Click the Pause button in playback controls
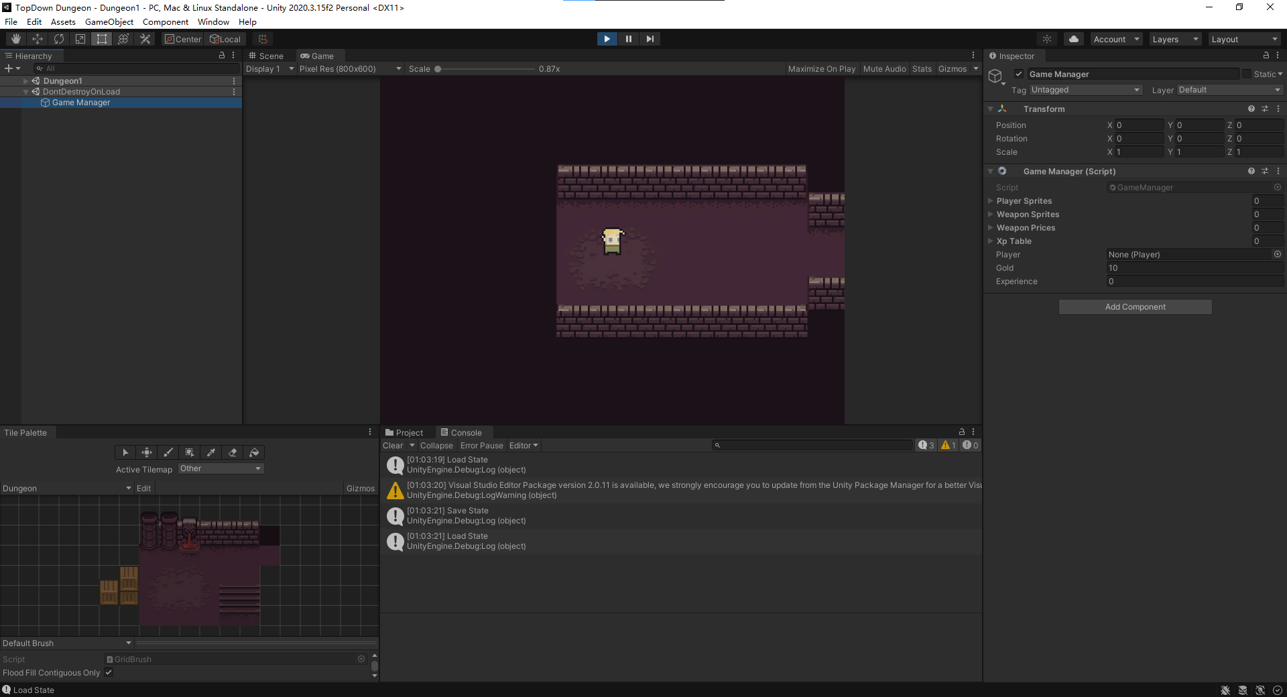 tap(628, 39)
